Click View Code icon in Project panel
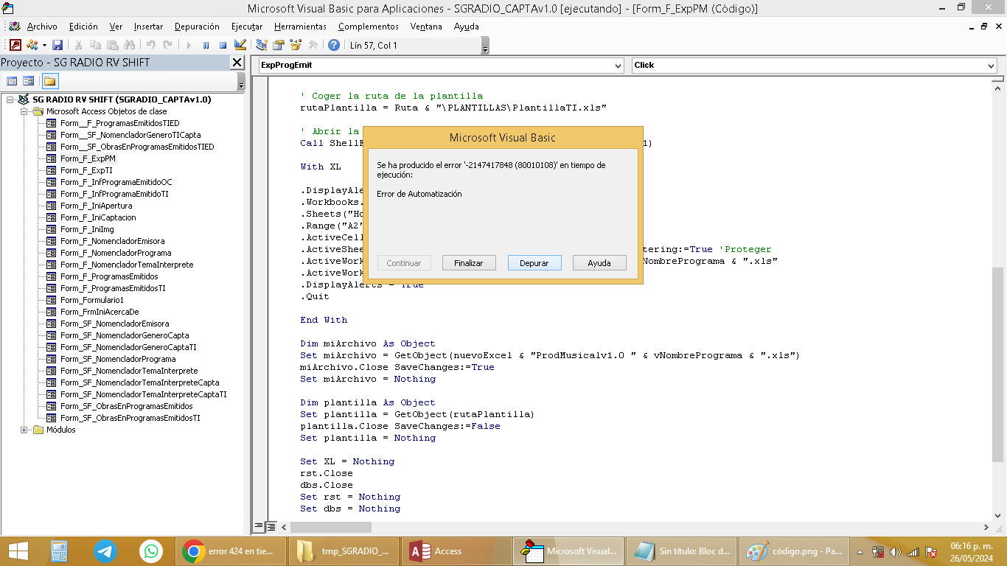The width and height of the screenshot is (1007, 566). tap(12, 81)
